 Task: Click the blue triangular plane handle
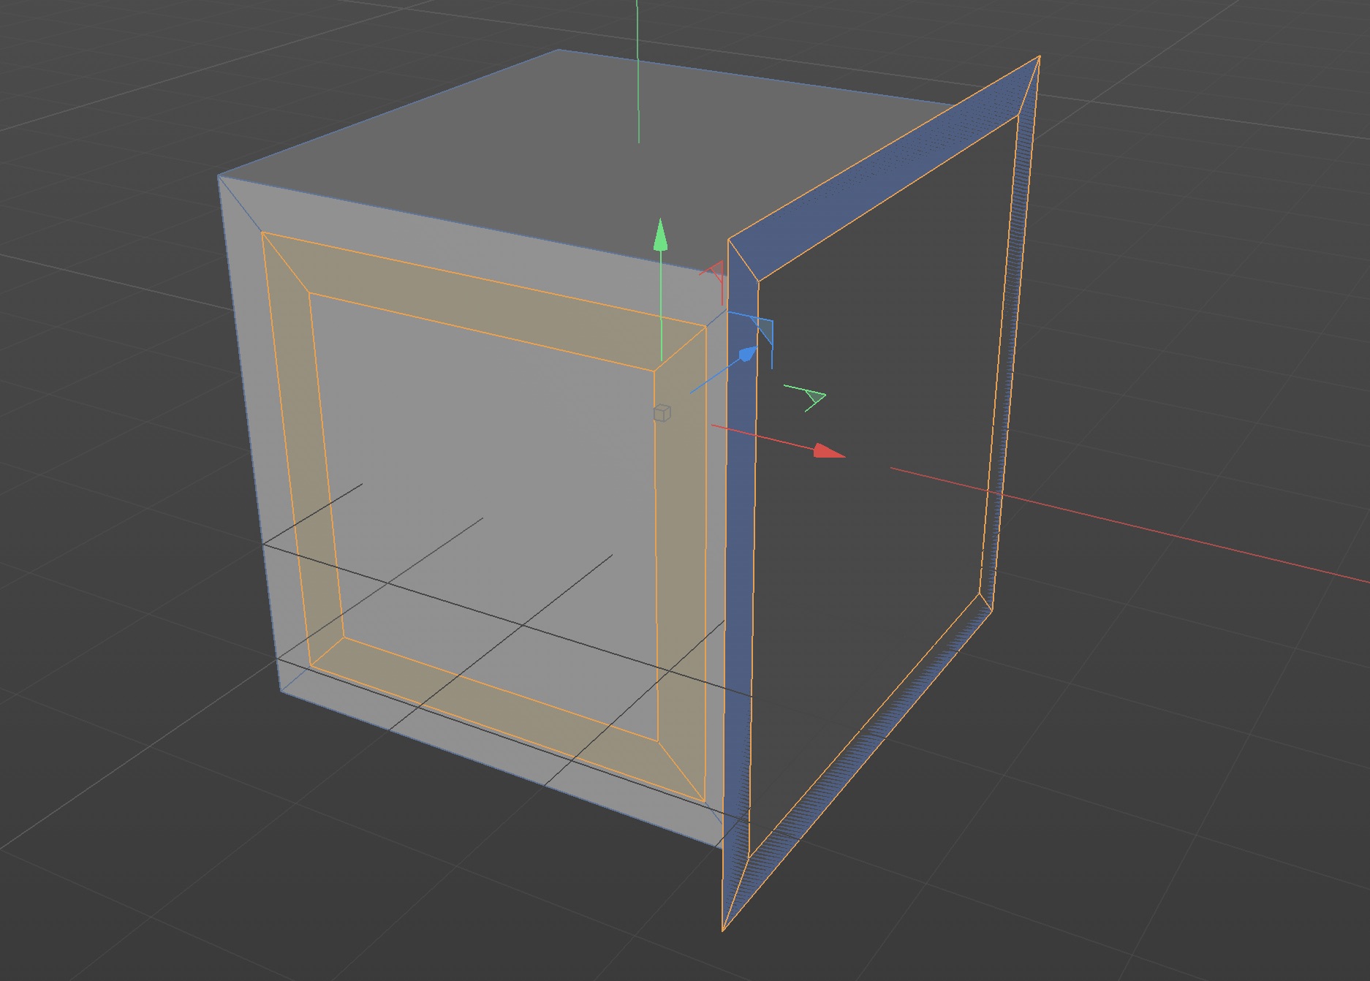coord(763,329)
